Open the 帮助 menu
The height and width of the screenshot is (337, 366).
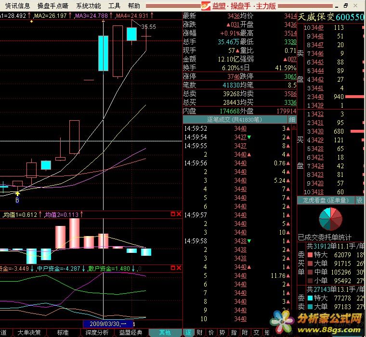point(134,6)
